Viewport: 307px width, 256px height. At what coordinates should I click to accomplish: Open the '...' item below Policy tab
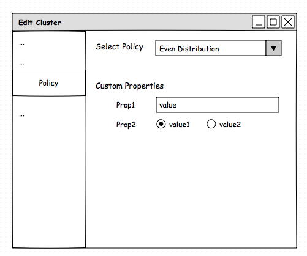coord(21,115)
